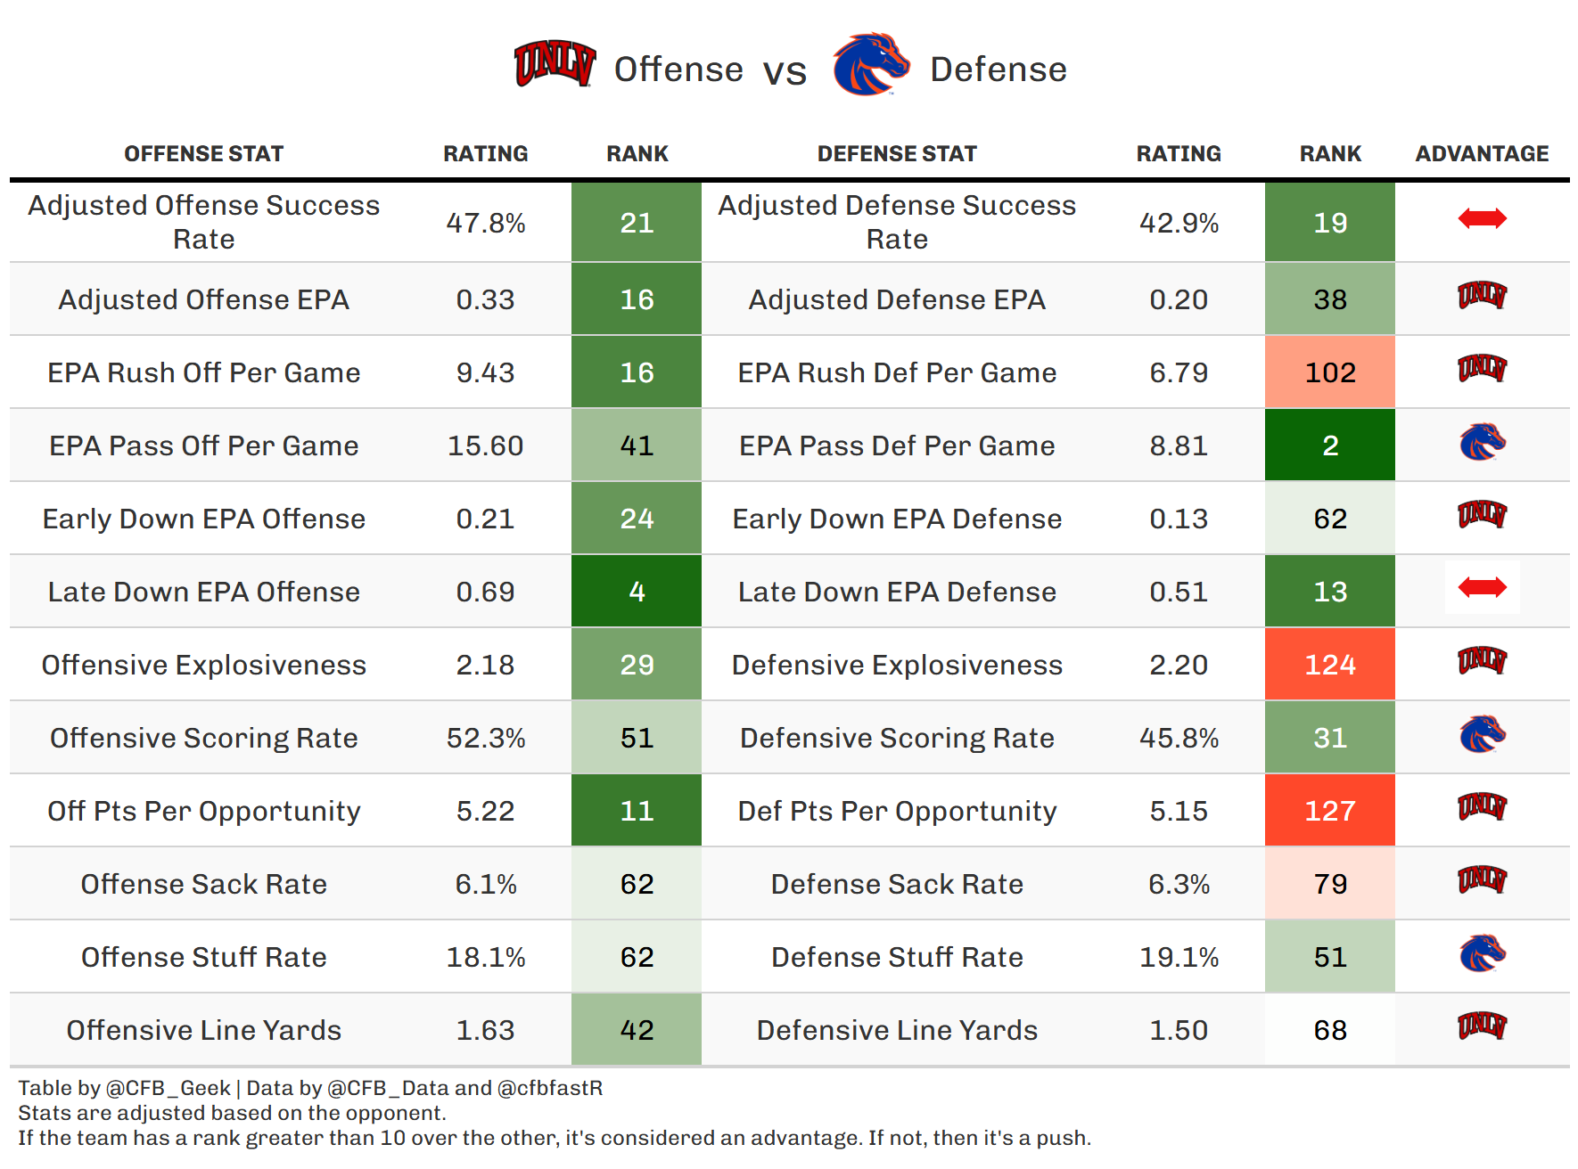
Task: Click the dark green rank 4 cell
Action: (x=637, y=592)
